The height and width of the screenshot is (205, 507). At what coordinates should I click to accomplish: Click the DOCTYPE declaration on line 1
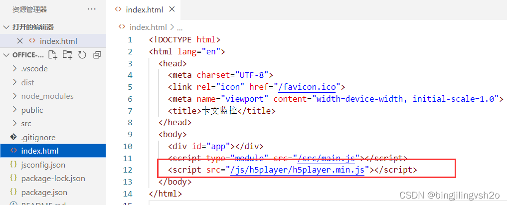point(184,40)
